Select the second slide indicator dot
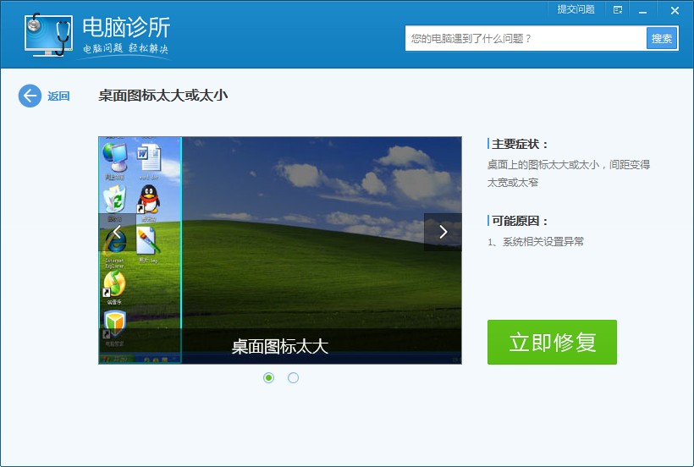 (x=293, y=377)
